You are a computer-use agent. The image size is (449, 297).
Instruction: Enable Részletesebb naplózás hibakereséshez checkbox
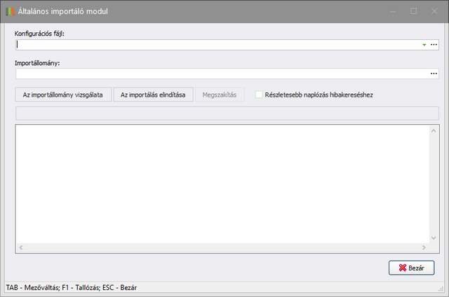(259, 95)
